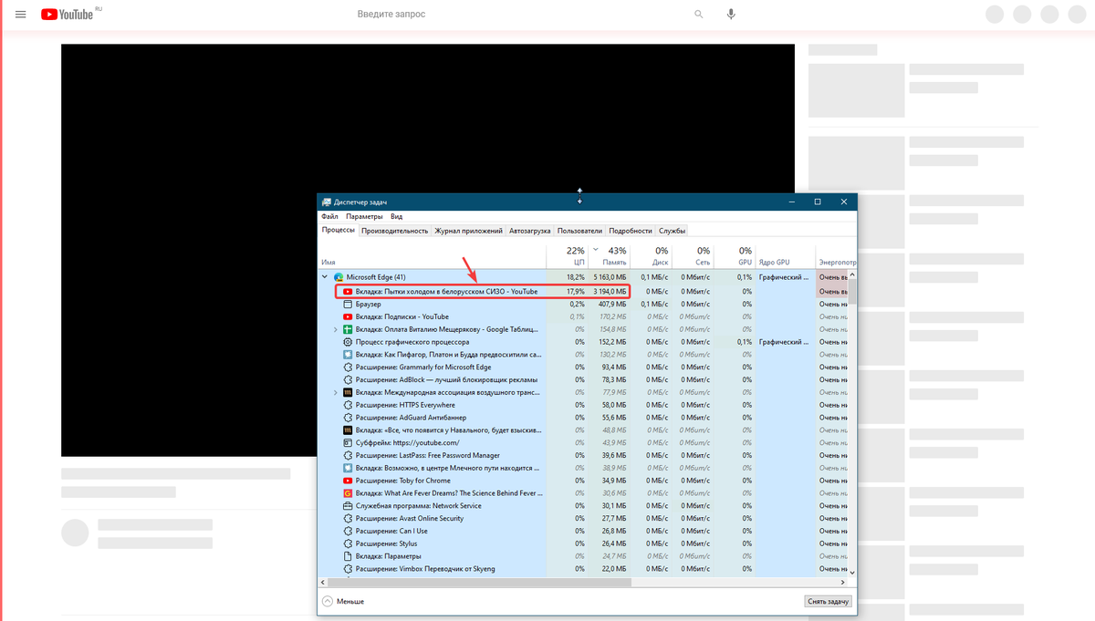Sort by the Диск column header
Viewport: 1095px width, 621px height.
pos(652,255)
